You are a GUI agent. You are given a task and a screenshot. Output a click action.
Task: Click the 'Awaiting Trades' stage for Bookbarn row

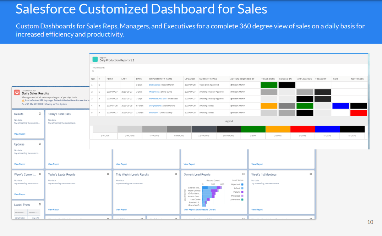click(207, 112)
